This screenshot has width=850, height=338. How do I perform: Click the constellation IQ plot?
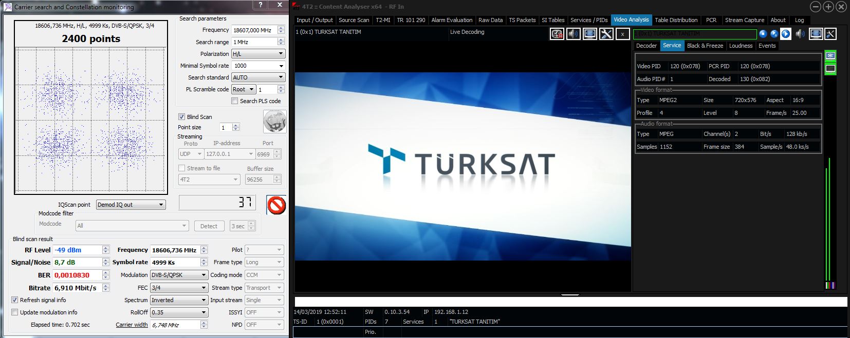91,121
